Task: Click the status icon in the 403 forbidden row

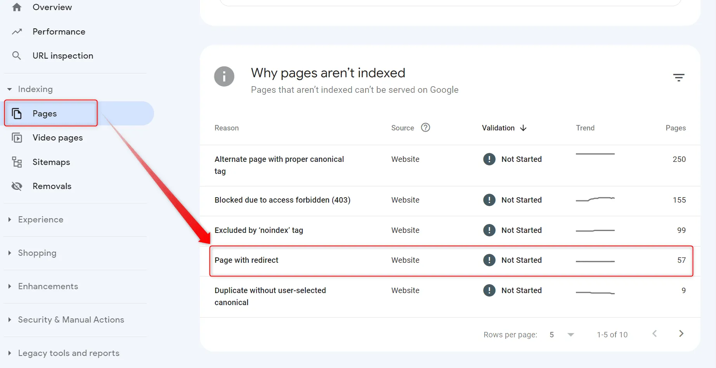Action: coord(489,200)
